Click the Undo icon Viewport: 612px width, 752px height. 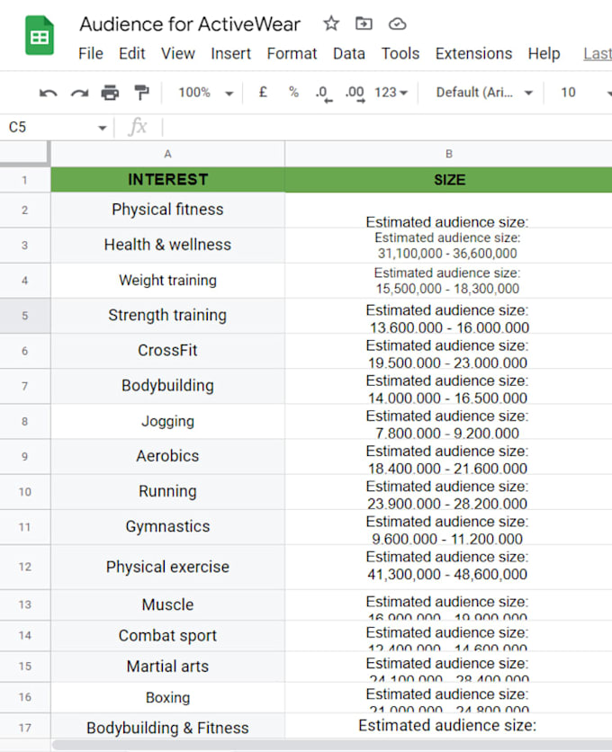point(47,92)
